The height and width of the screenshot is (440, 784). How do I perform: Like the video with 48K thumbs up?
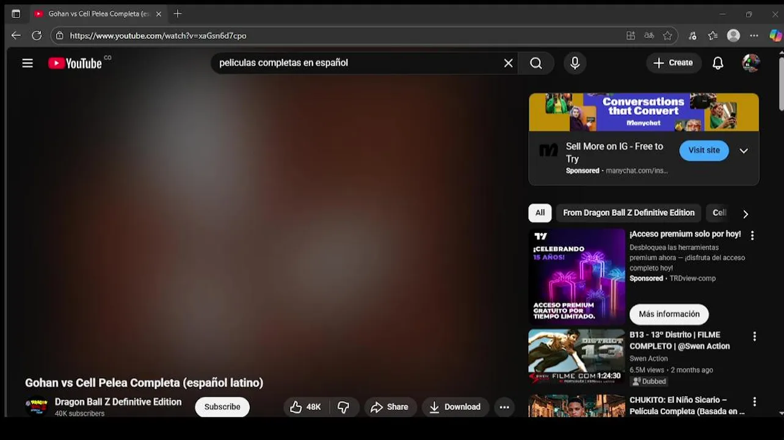[x=307, y=407]
